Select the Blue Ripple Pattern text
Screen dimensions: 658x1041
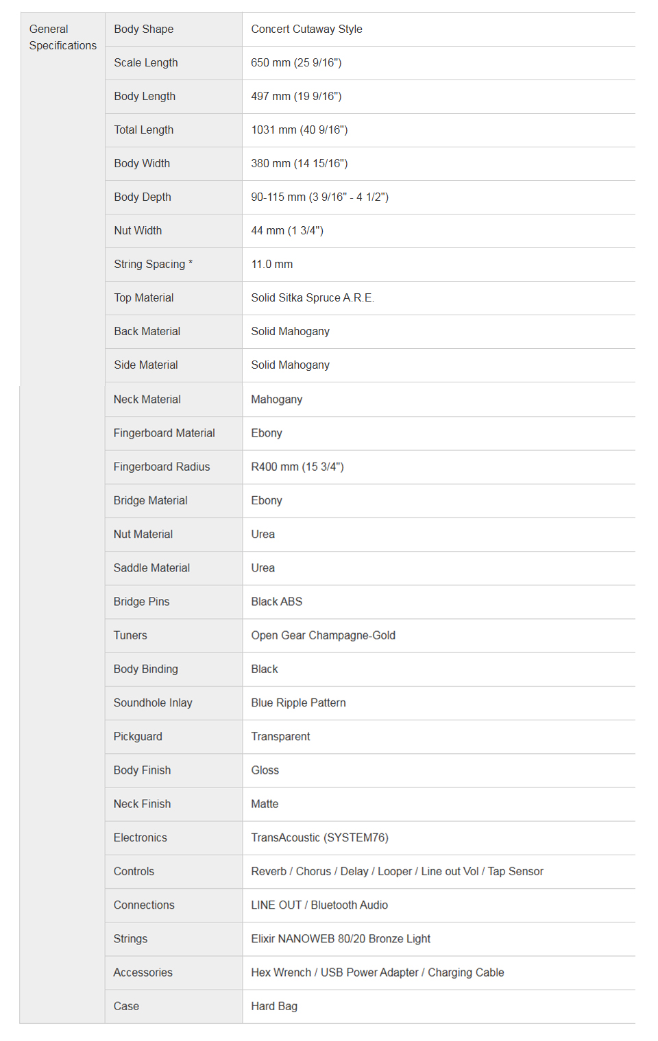(298, 702)
